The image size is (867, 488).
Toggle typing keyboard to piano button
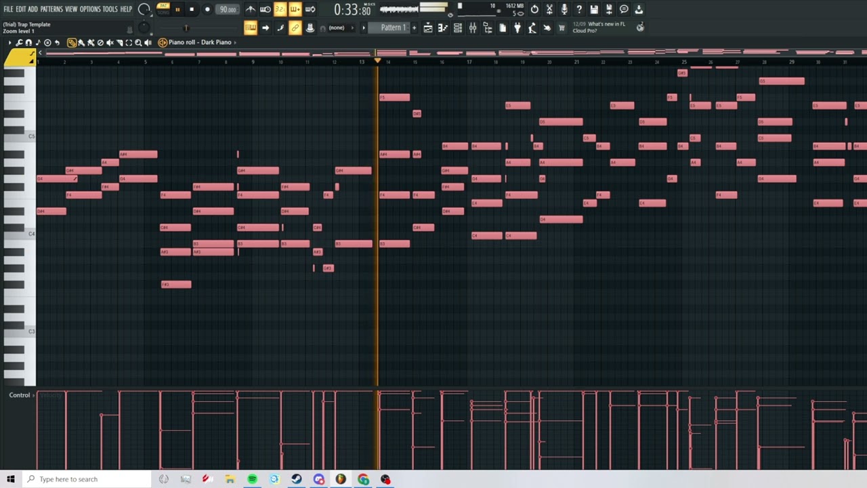click(250, 28)
